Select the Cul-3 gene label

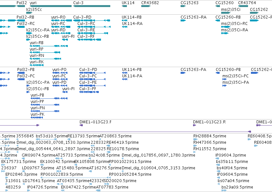pos(78,3)
